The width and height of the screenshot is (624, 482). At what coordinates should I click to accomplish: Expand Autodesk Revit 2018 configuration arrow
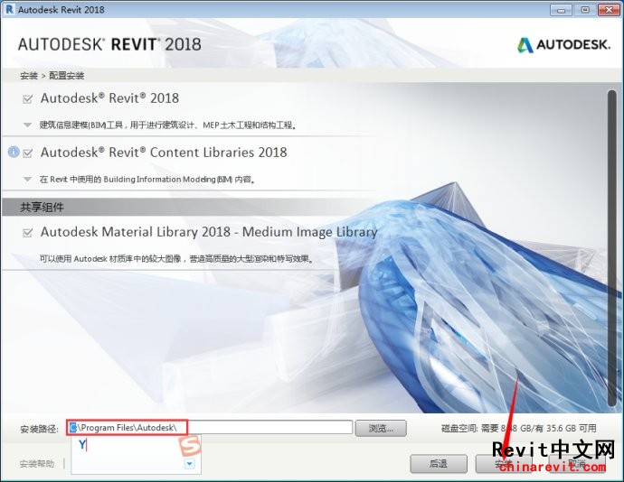click(27, 125)
